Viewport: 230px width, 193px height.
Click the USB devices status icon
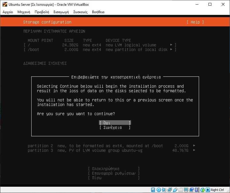coord(175,190)
